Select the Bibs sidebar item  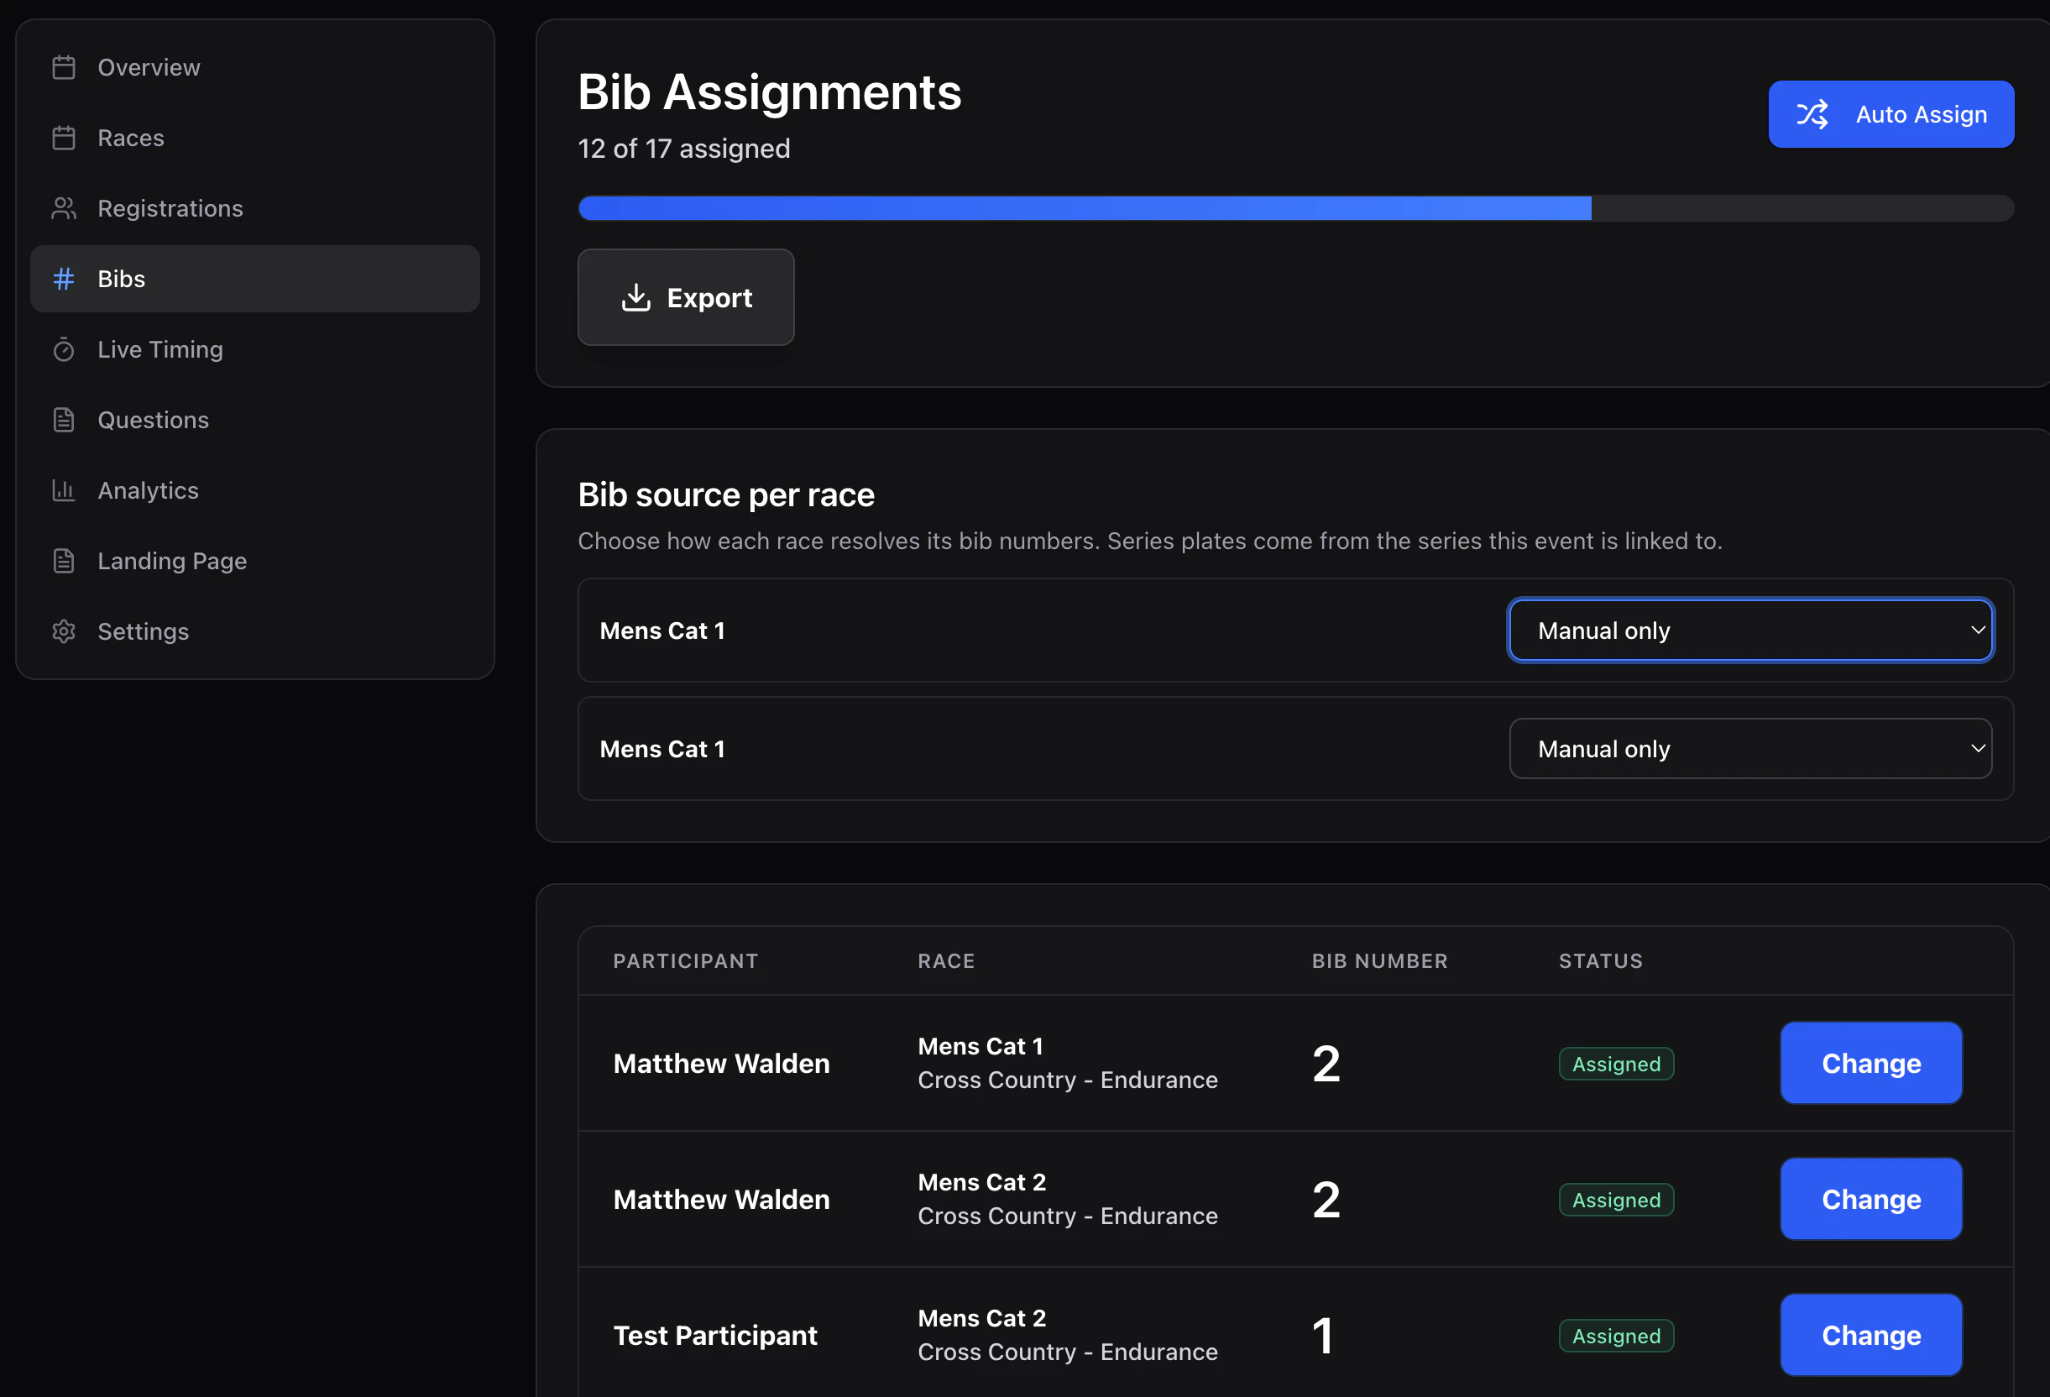pos(255,279)
